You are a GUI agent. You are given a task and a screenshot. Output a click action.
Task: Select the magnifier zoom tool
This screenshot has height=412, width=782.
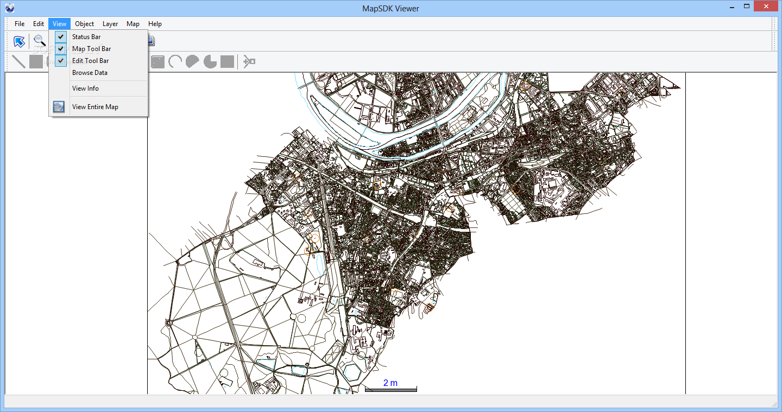click(x=40, y=41)
